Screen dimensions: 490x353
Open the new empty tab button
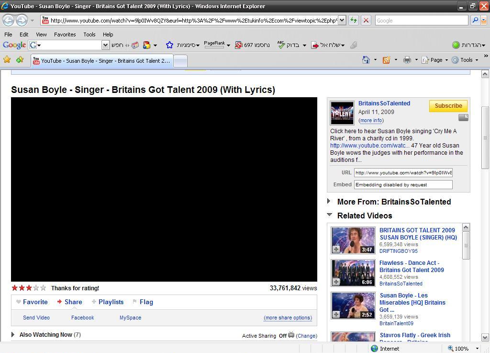(x=180, y=61)
